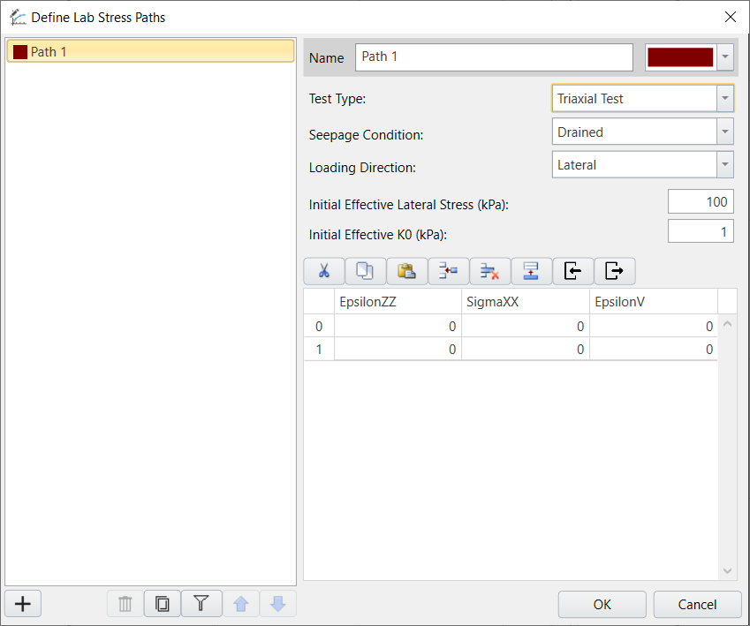
Task: Click the Insert Row icon
Action: 448,271
